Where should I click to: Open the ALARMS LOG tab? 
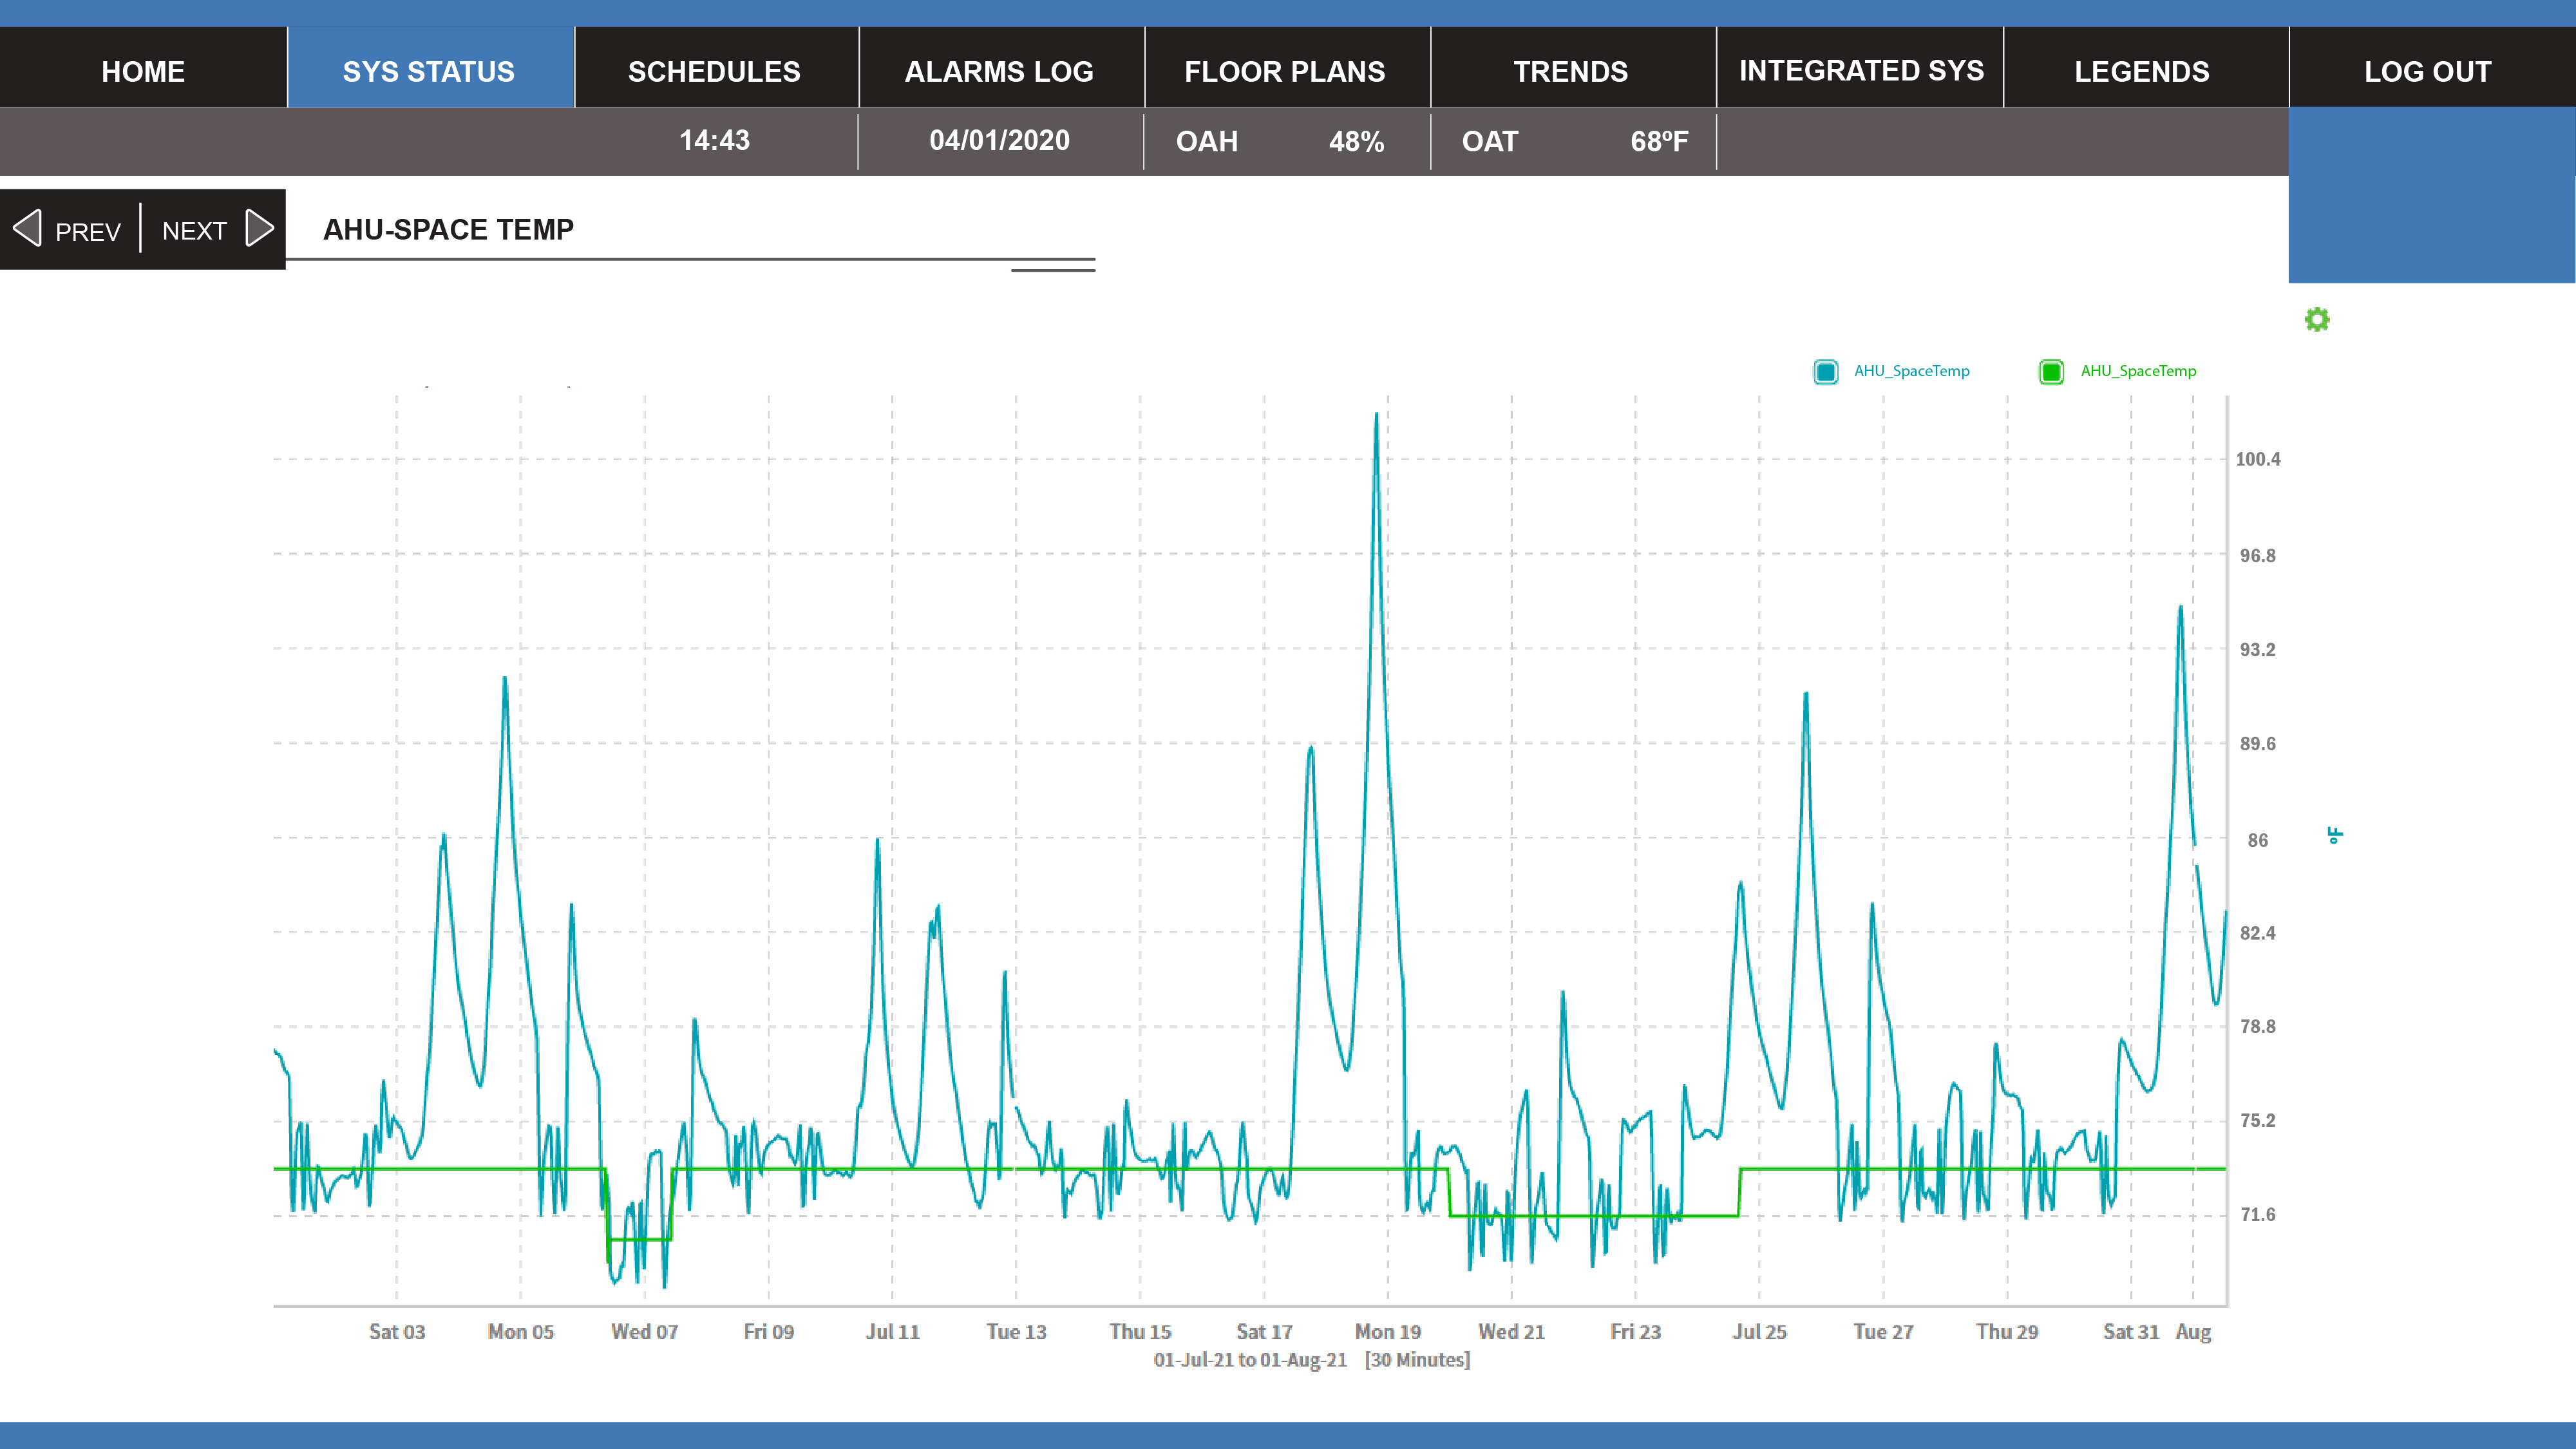point(999,71)
